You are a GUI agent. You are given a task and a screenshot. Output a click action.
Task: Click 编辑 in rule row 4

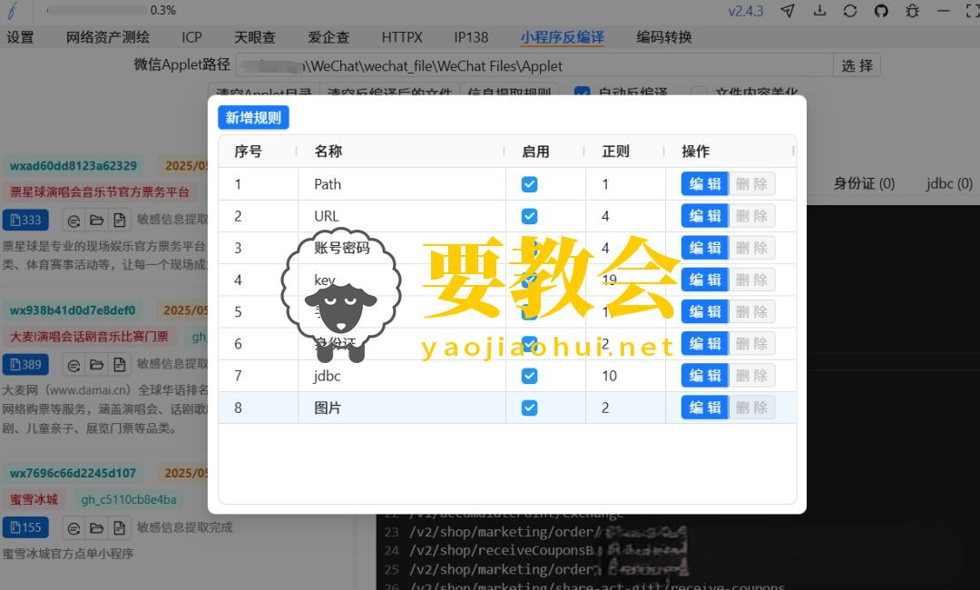[x=705, y=280]
